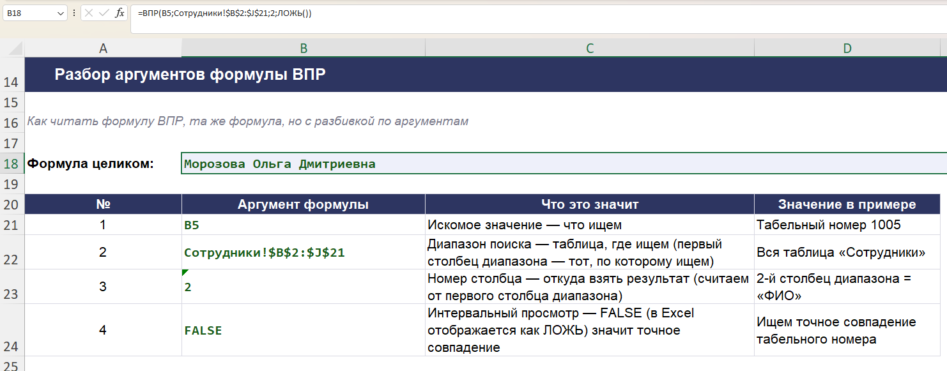This screenshot has height=371, width=947.
Task: Click the cell '2-й столбец диапазона = «ФИО»'
Action: 847,287
